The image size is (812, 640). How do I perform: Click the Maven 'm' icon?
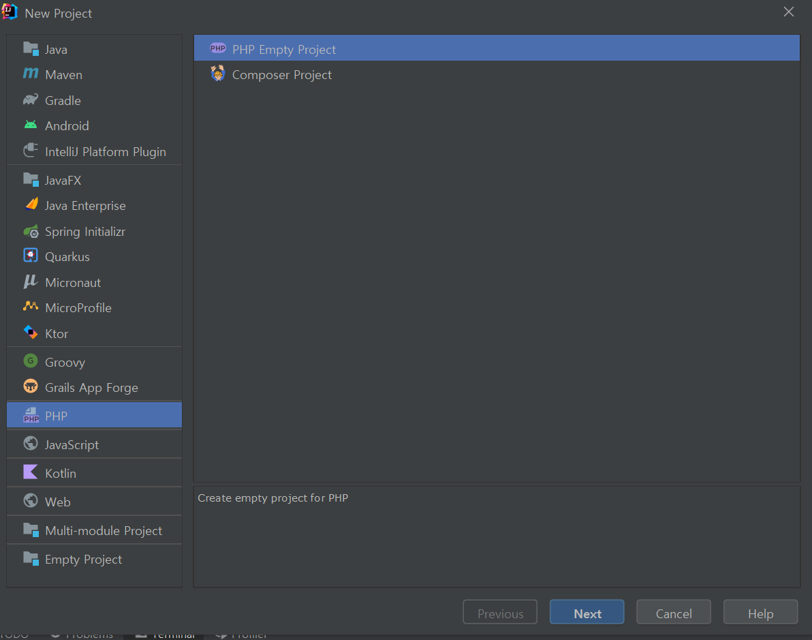[x=31, y=74]
